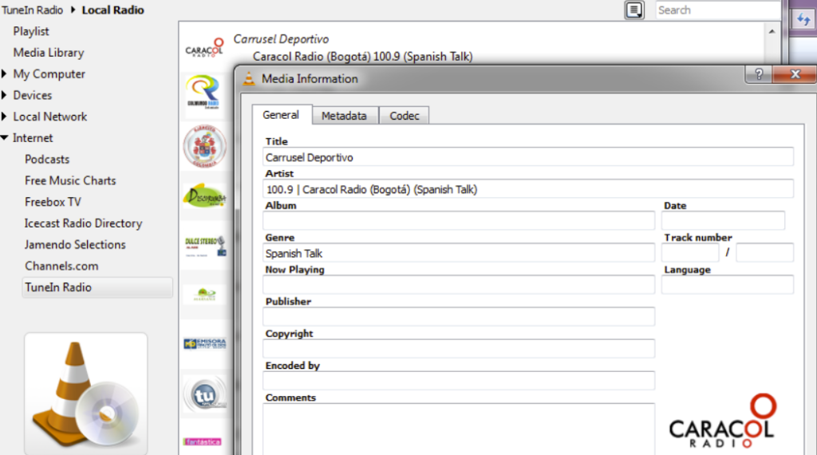Select the Dulce Stereo station logo
The image size is (817, 455).
[205, 246]
